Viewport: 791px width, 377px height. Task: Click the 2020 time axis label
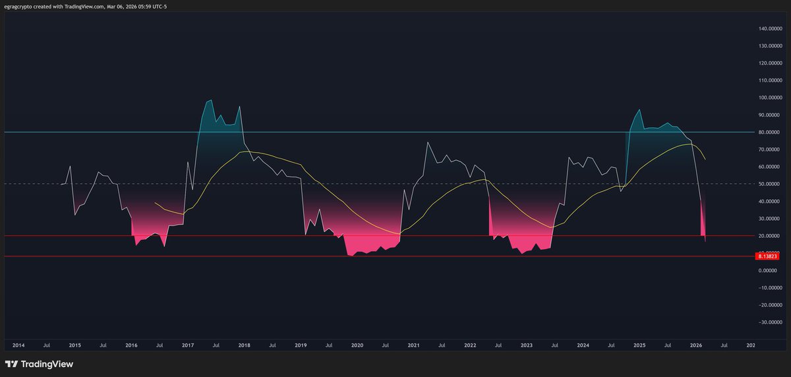click(357, 345)
